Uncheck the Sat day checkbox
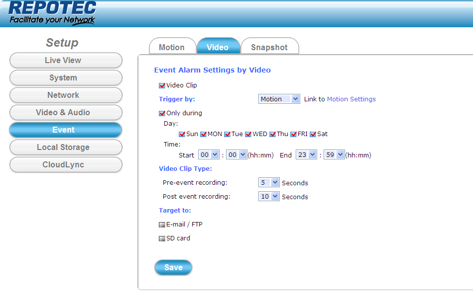This screenshot has height=297, width=473. [x=313, y=134]
